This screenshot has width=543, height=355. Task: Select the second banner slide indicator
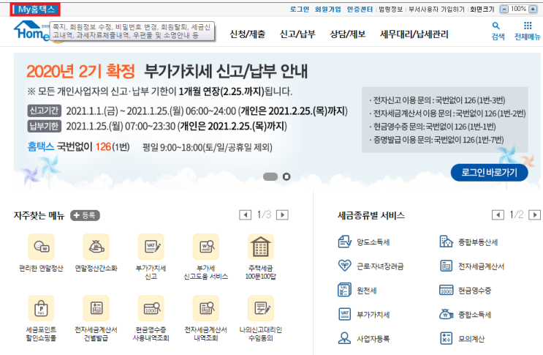coord(286,177)
